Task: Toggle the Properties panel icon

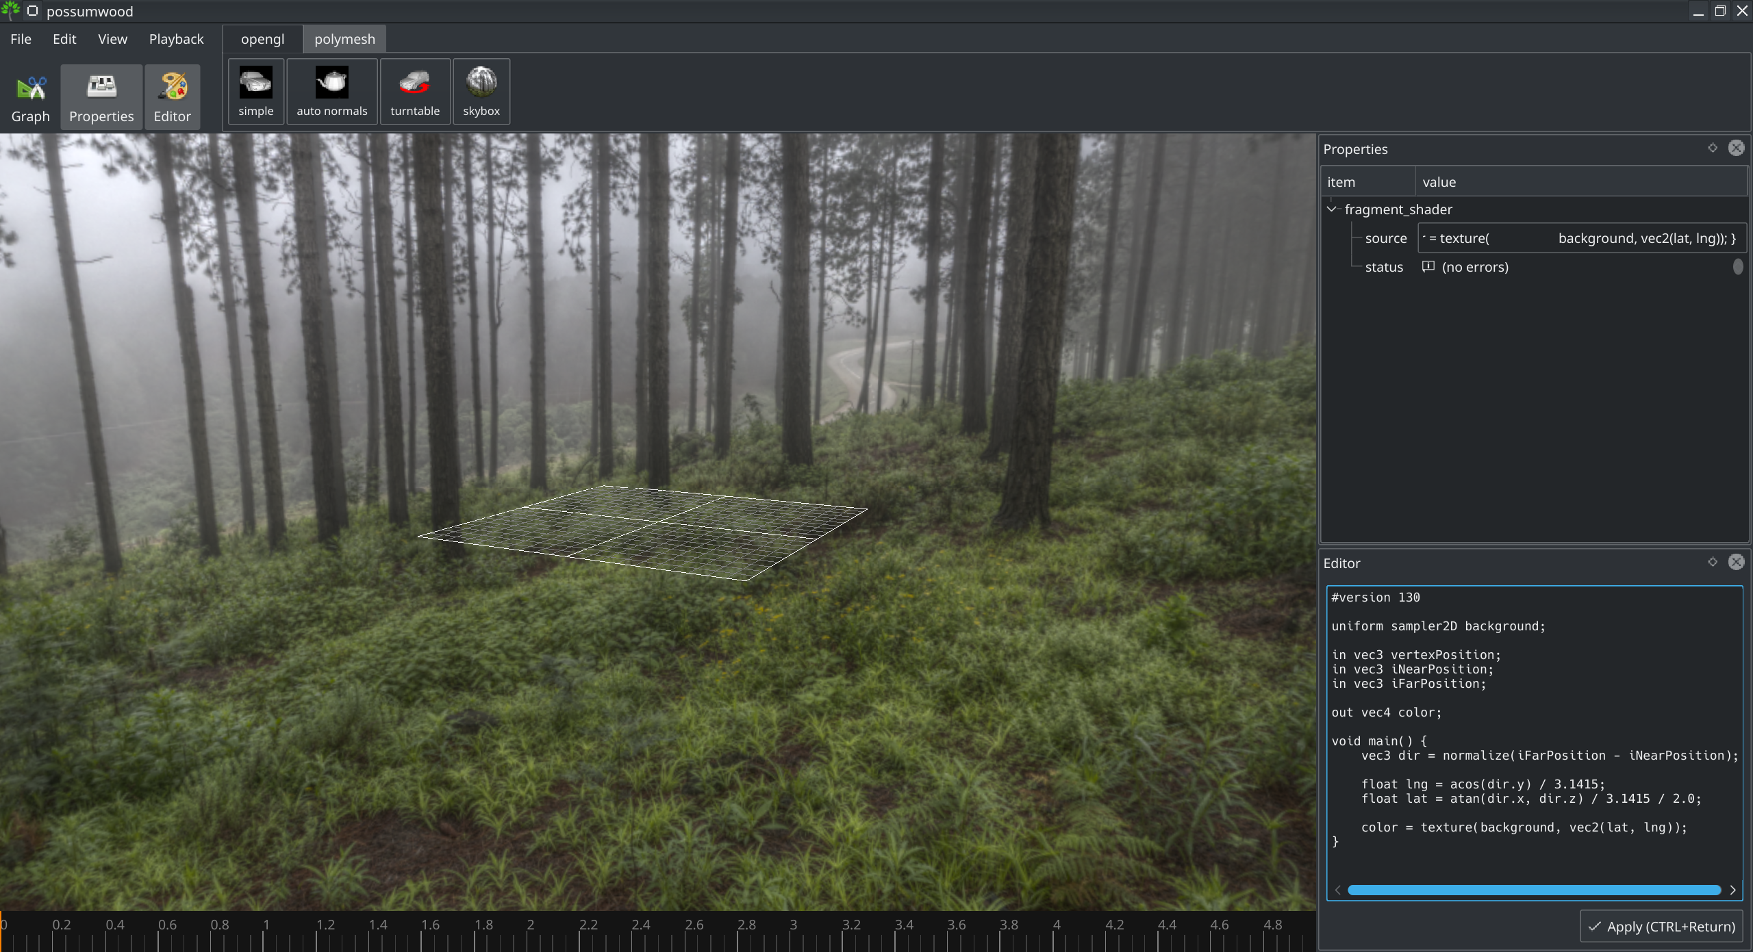Action: click(x=101, y=97)
